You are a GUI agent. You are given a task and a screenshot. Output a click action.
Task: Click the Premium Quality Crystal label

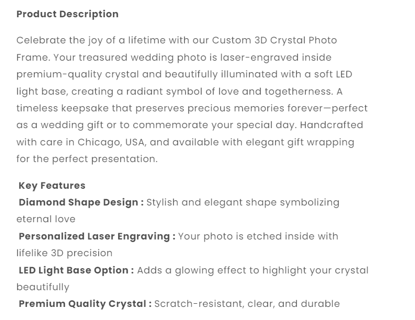[x=85, y=304]
